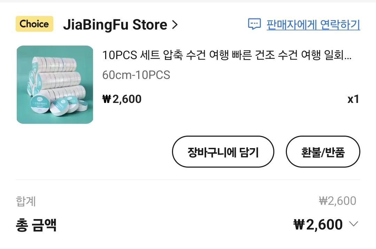This screenshot has height=249, width=376.
Task: Tap the 장바구니에 담기 button
Action: 223,152
